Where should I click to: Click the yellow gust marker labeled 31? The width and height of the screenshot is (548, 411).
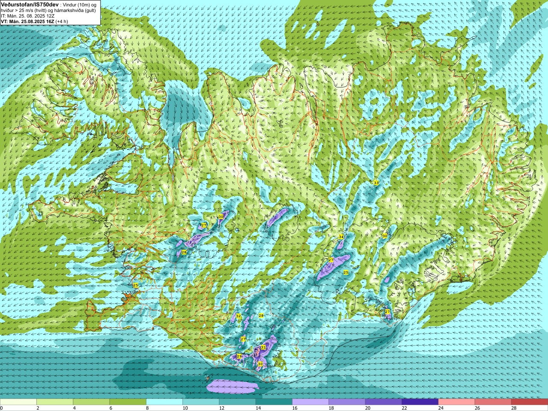point(263,347)
